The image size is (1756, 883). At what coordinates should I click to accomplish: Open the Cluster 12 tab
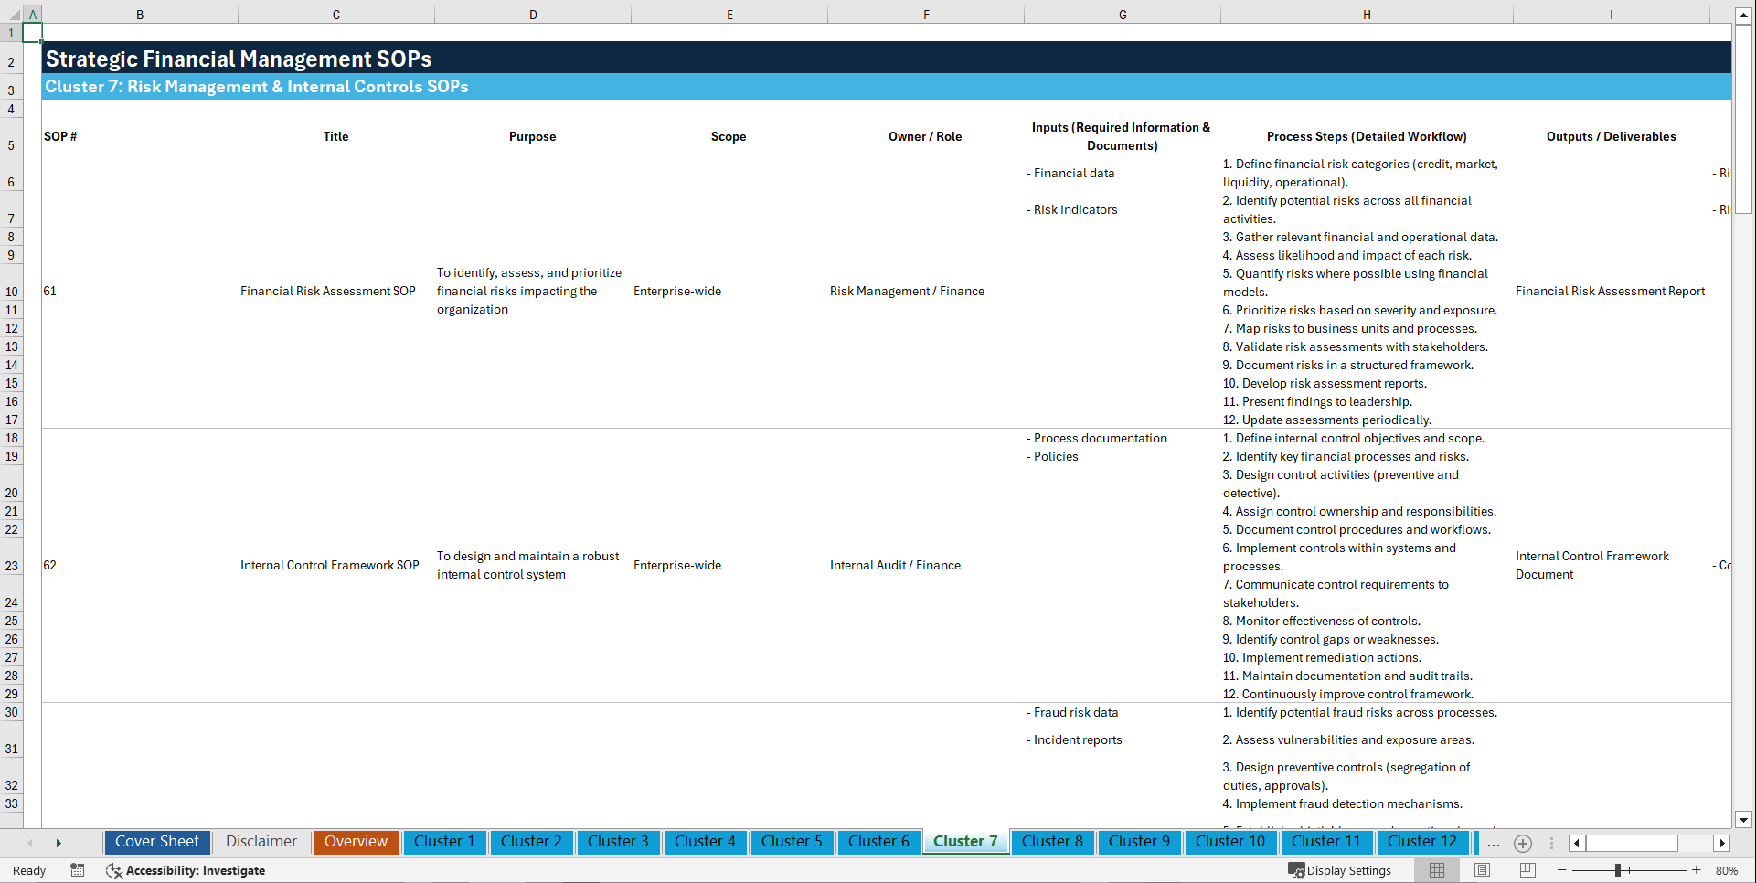coord(1422,842)
